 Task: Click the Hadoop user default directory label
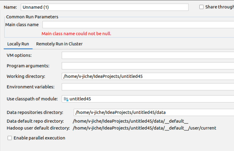[x=38, y=128]
